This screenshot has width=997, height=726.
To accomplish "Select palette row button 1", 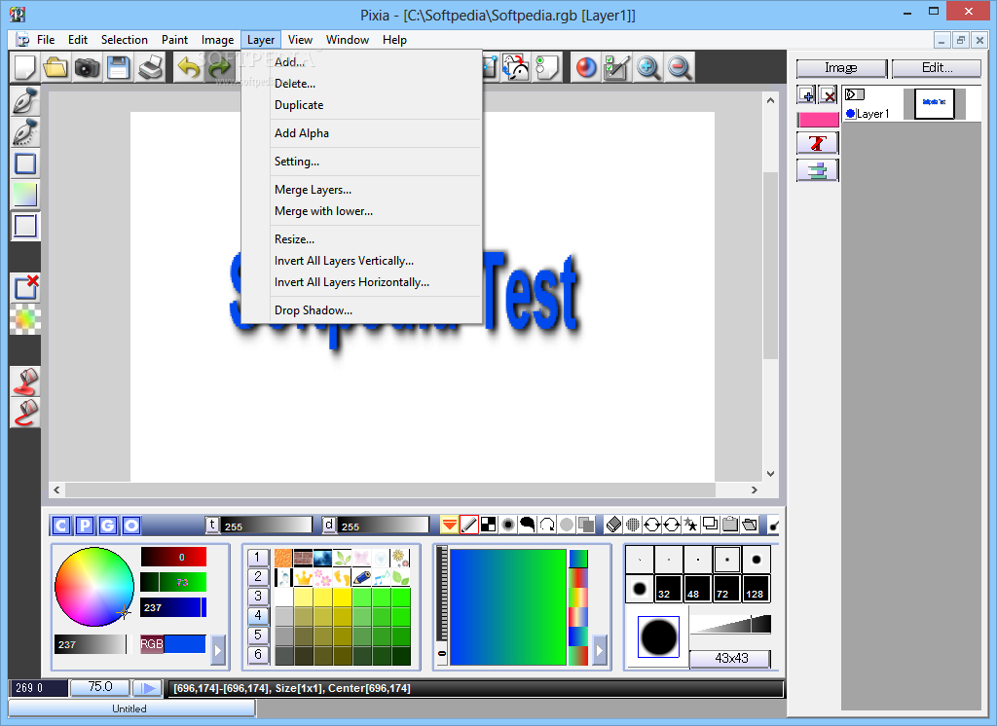I will pyautogui.click(x=257, y=558).
